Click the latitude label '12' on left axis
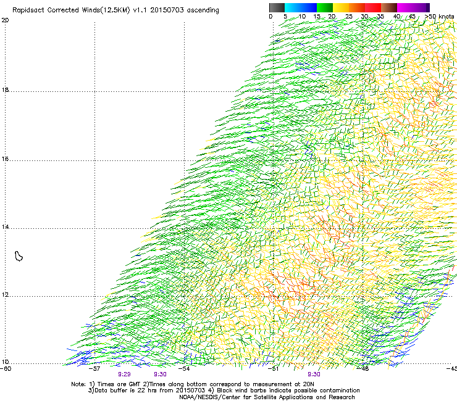 [x=5, y=295]
